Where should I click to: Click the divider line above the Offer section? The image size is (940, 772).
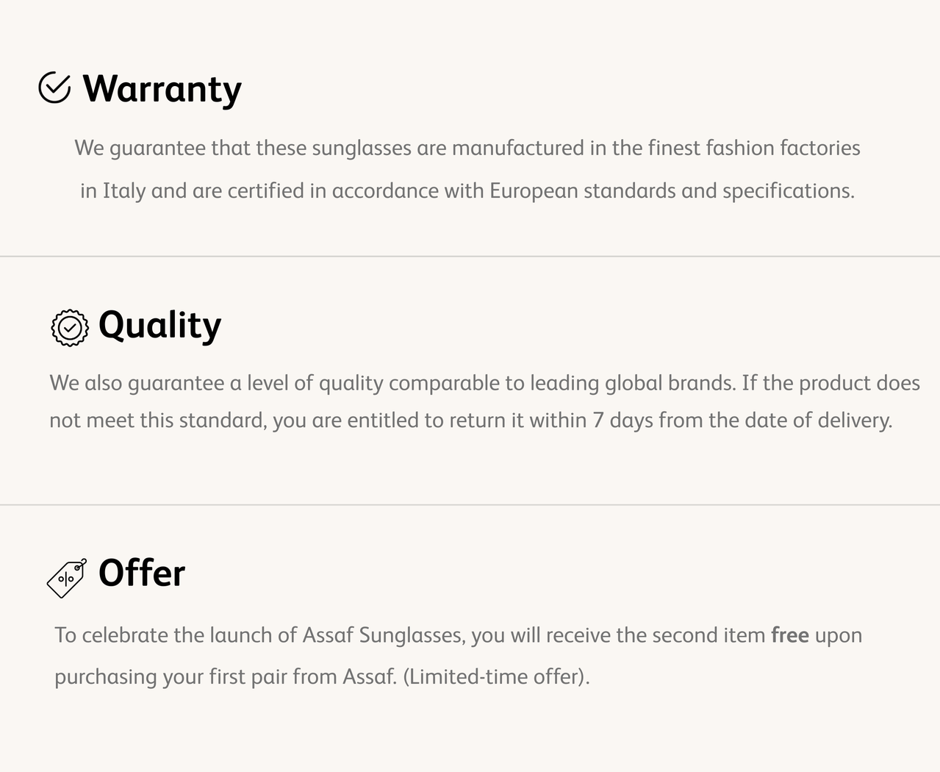click(x=470, y=505)
